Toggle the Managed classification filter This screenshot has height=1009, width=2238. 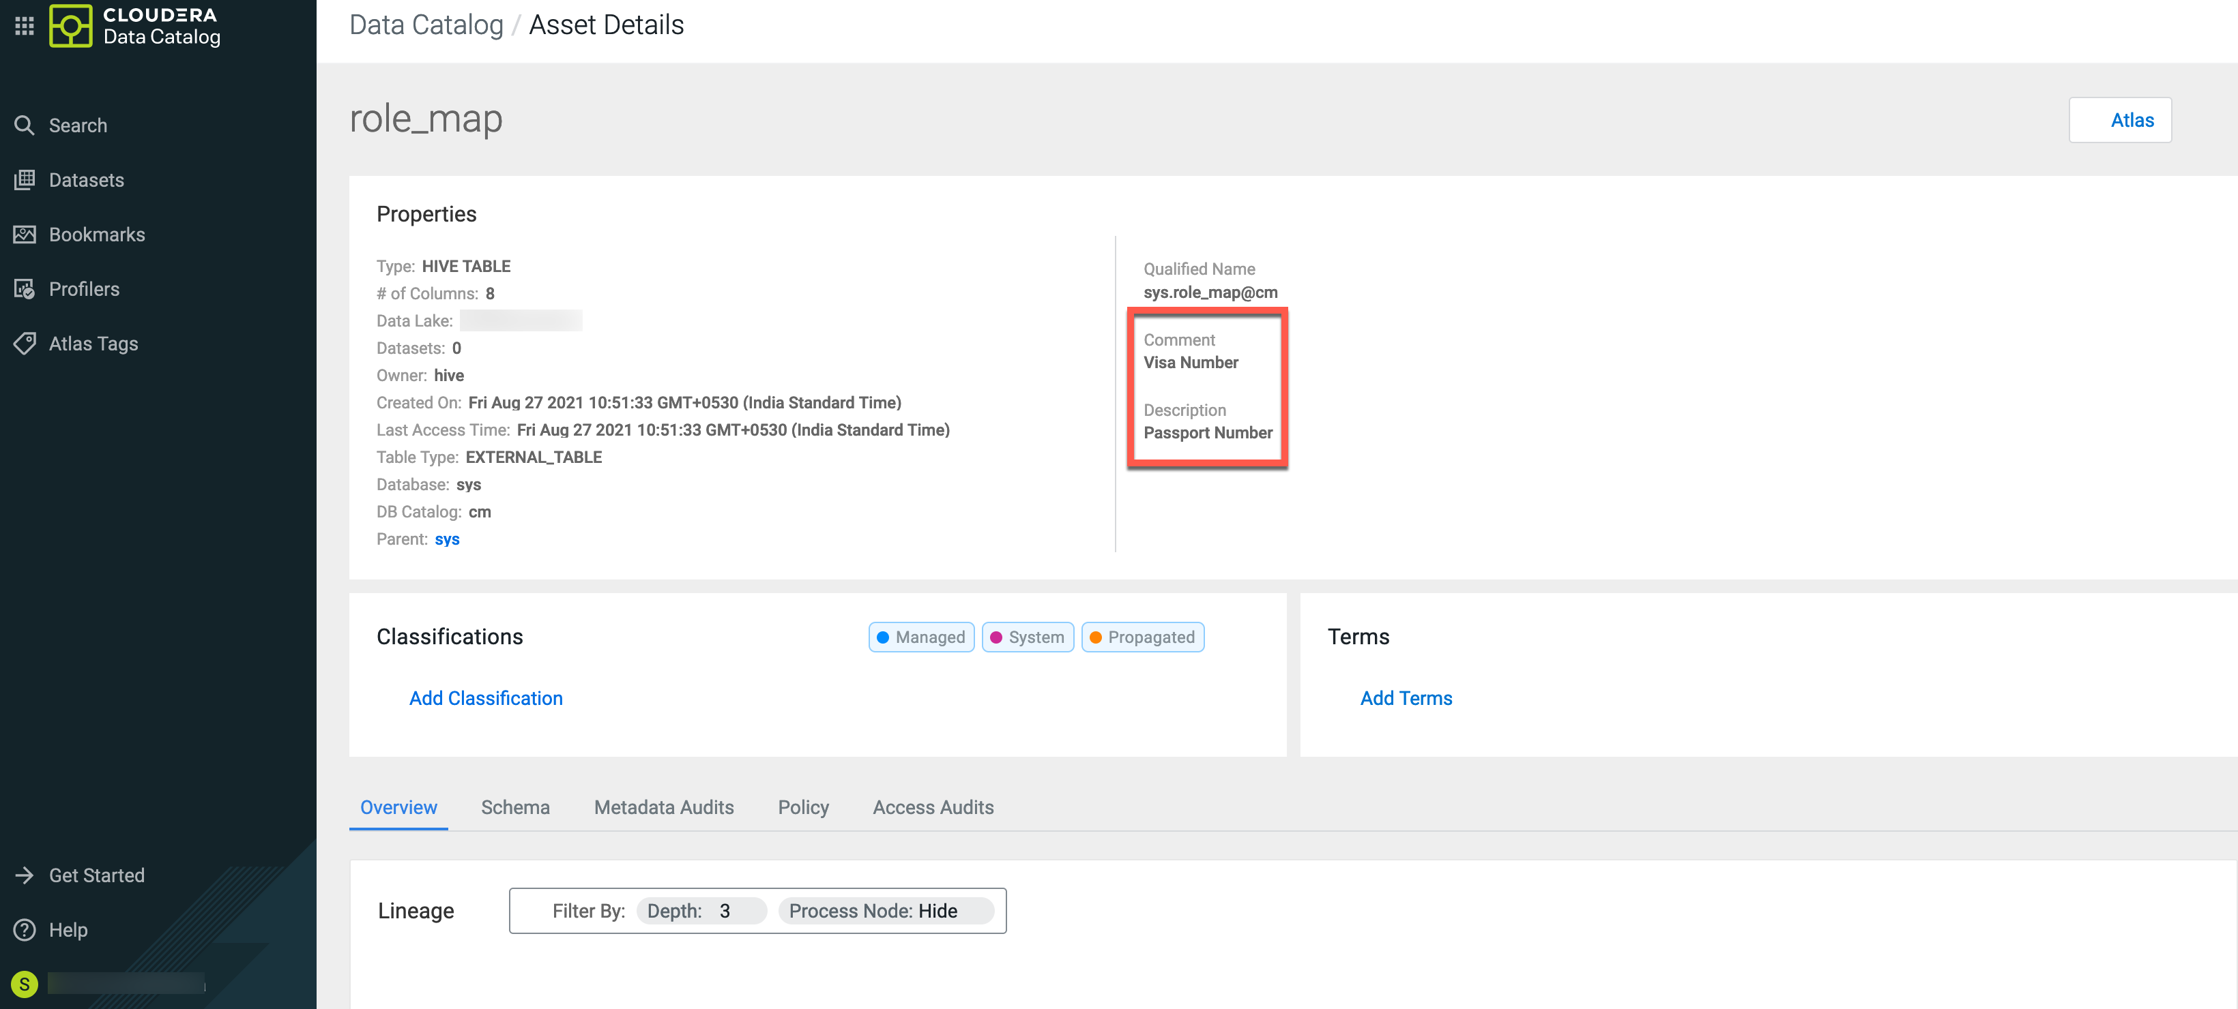[921, 637]
